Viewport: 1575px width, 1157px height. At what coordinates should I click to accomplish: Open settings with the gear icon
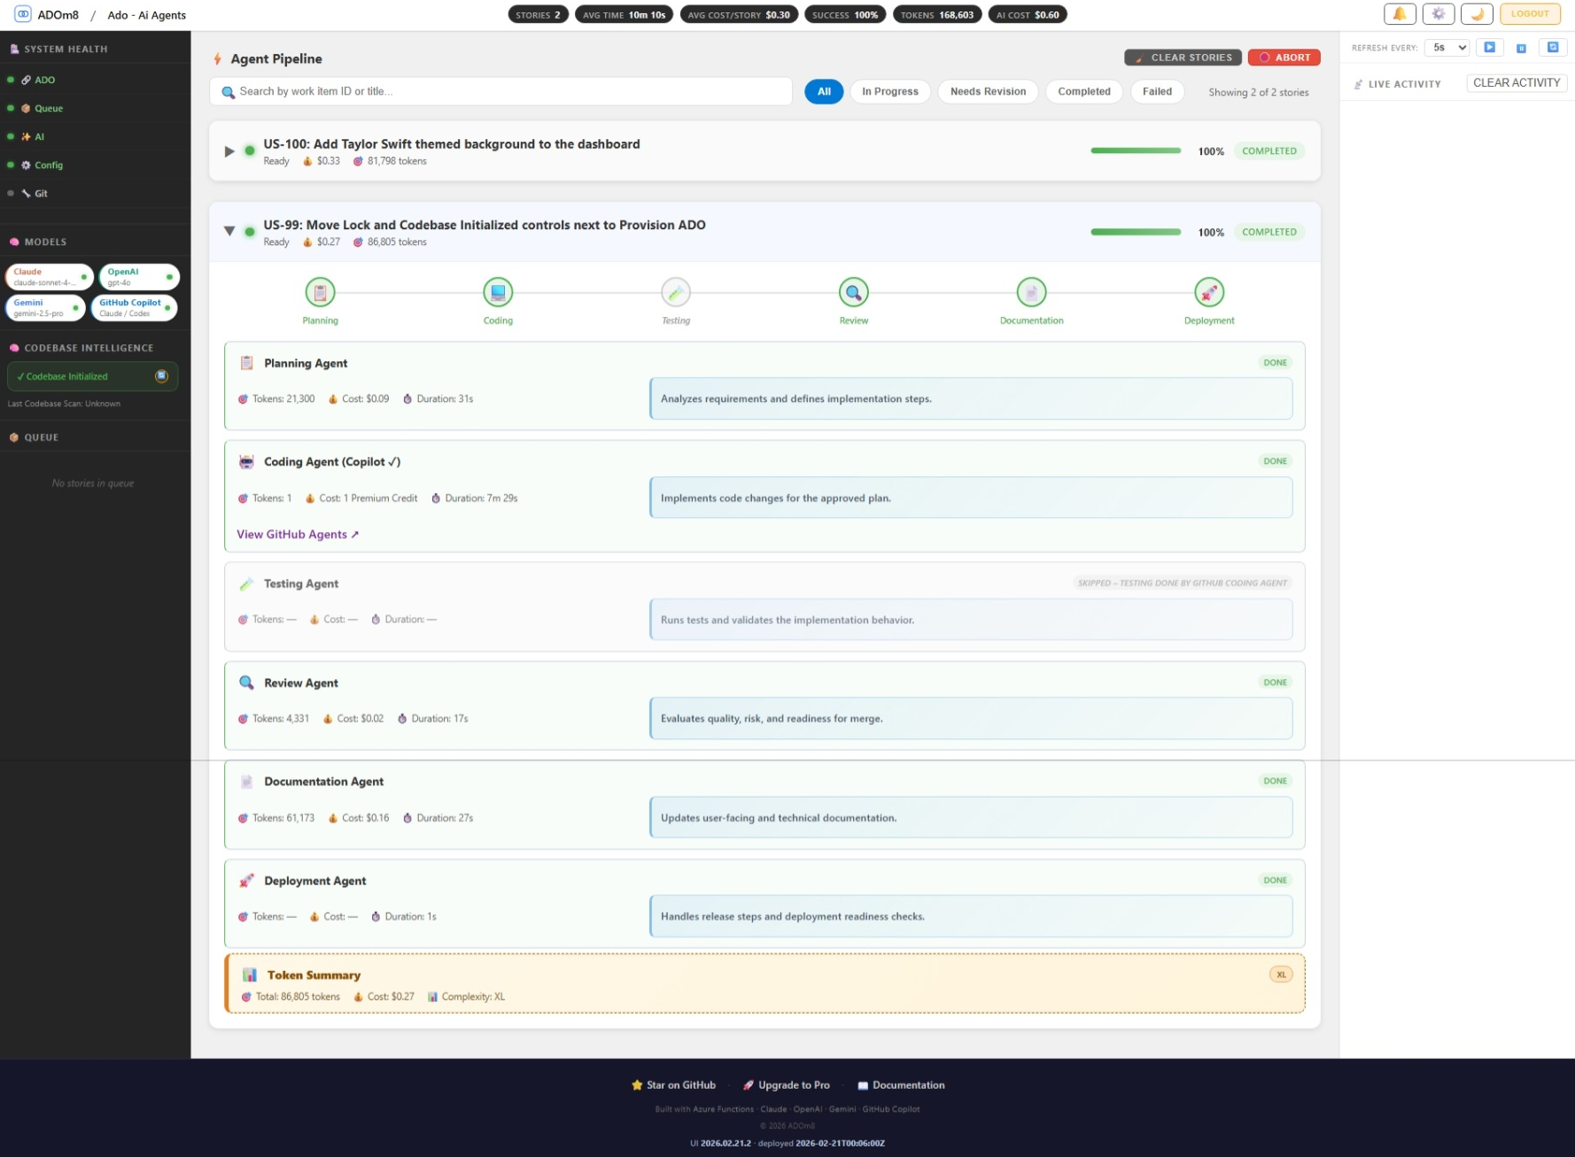click(x=1438, y=14)
